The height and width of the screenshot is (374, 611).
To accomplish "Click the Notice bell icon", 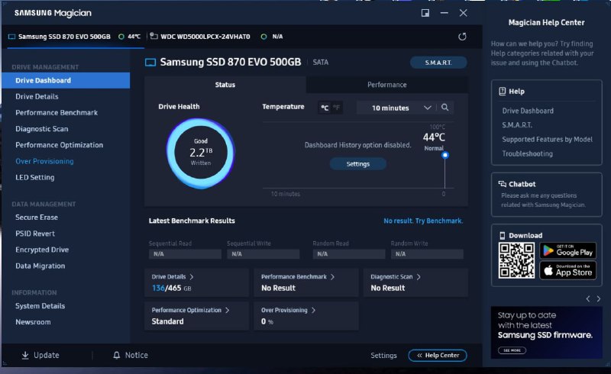I will pyautogui.click(x=117, y=355).
